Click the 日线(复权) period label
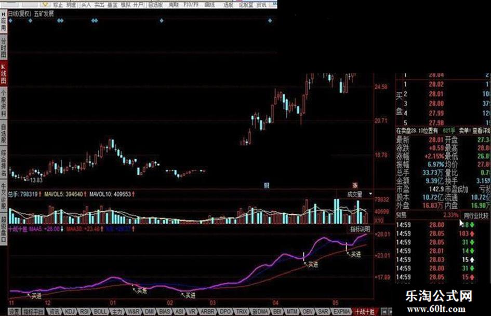This screenshot has height=316, width=491. [19, 14]
